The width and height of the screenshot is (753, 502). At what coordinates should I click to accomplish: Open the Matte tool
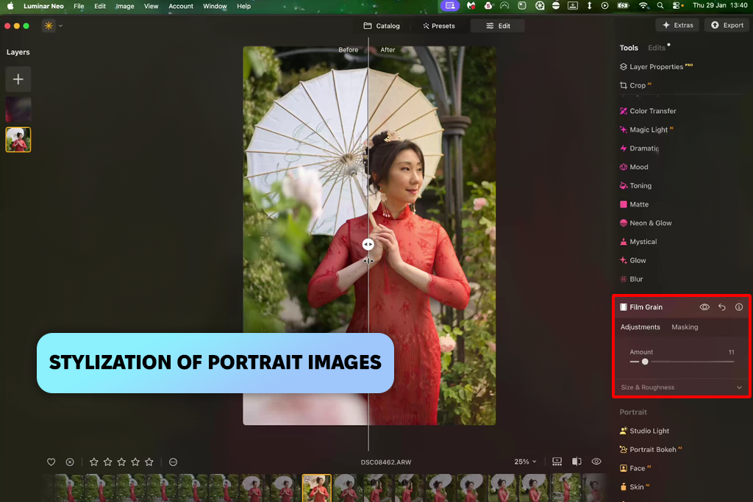(634, 204)
